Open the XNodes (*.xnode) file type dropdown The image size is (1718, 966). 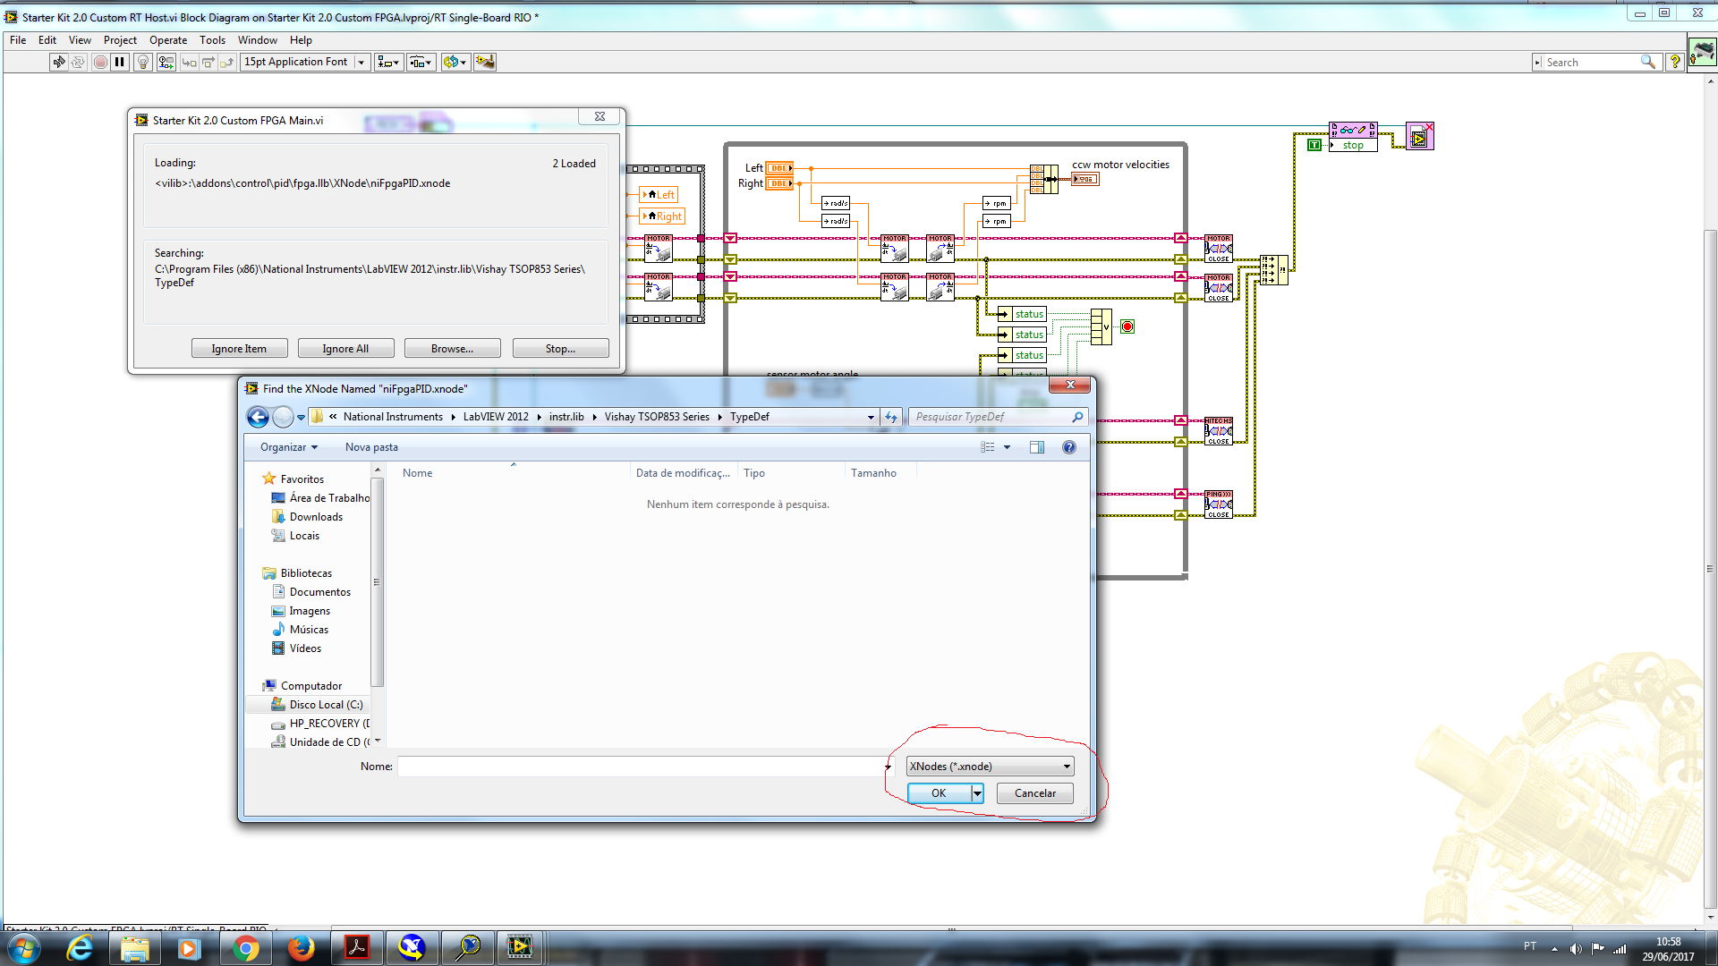coord(990,767)
